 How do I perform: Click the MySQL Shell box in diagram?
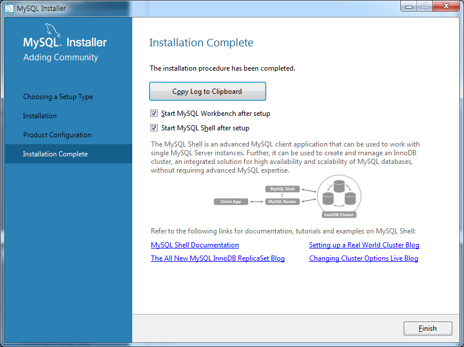282,189
